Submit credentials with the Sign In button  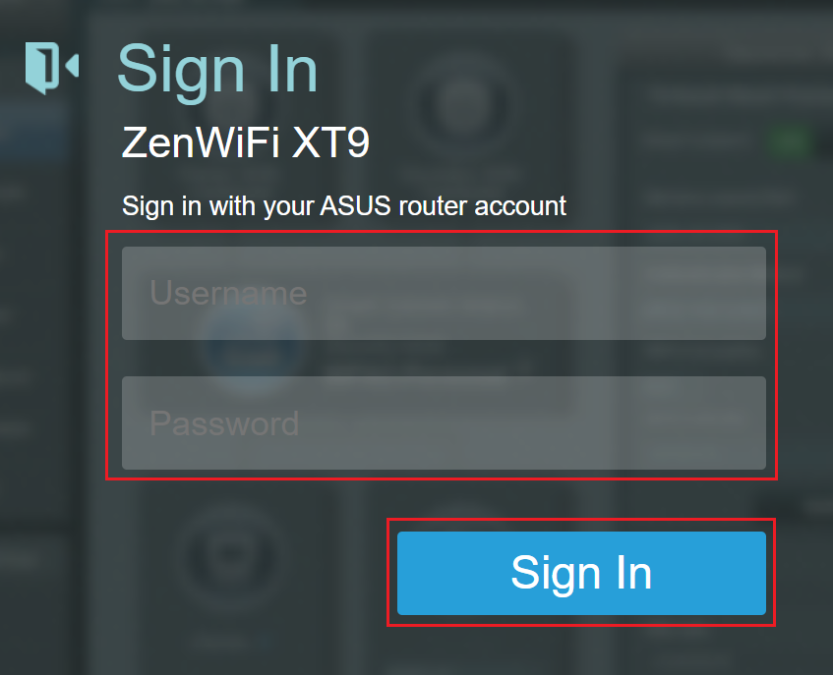pos(581,573)
